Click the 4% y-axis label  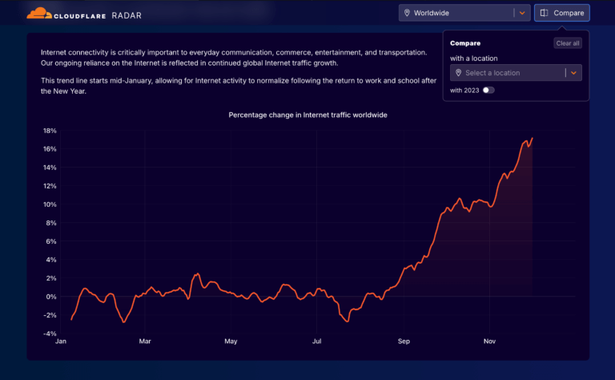(51, 260)
